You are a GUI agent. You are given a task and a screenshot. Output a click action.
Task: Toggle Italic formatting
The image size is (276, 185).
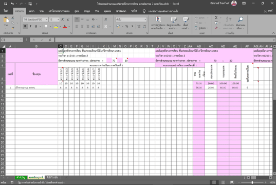30,26
